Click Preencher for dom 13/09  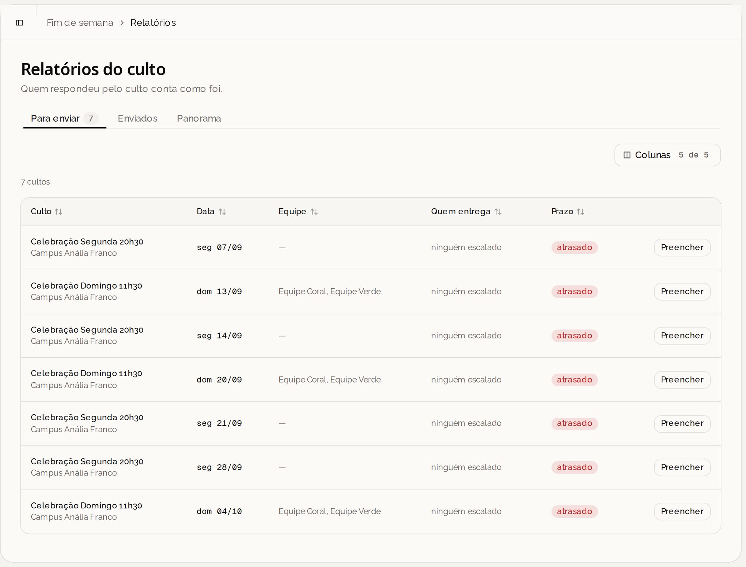pyautogui.click(x=682, y=292)
